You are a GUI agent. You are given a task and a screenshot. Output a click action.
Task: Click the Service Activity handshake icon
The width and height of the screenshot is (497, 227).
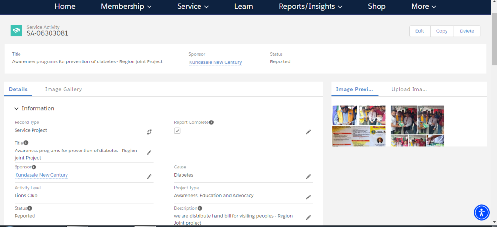[16, 30]
